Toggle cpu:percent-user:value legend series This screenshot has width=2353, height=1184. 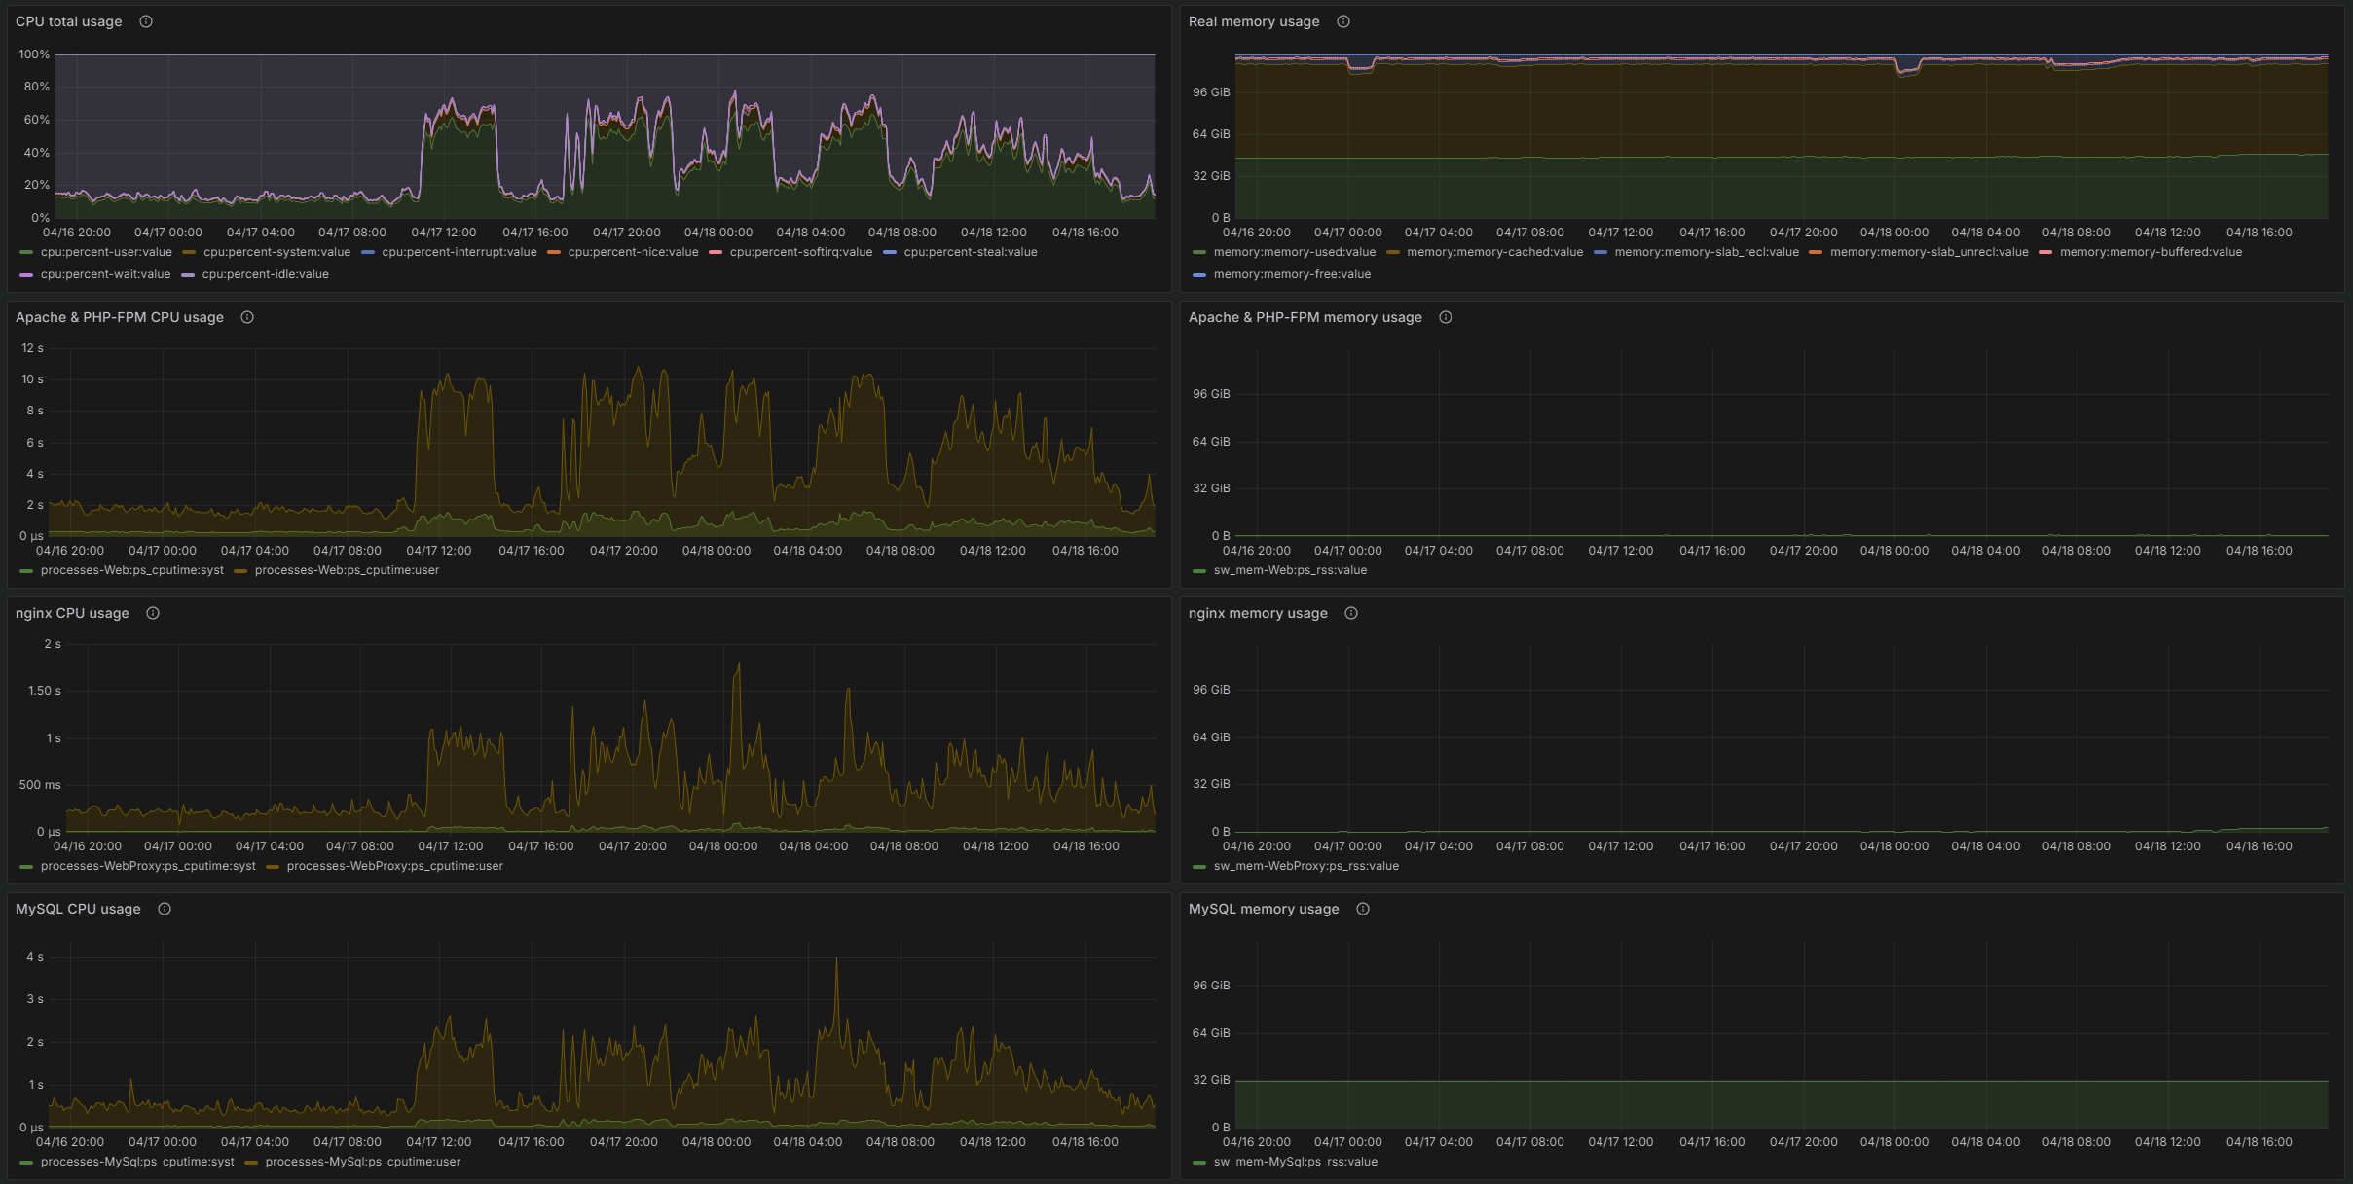click(105, 252)
